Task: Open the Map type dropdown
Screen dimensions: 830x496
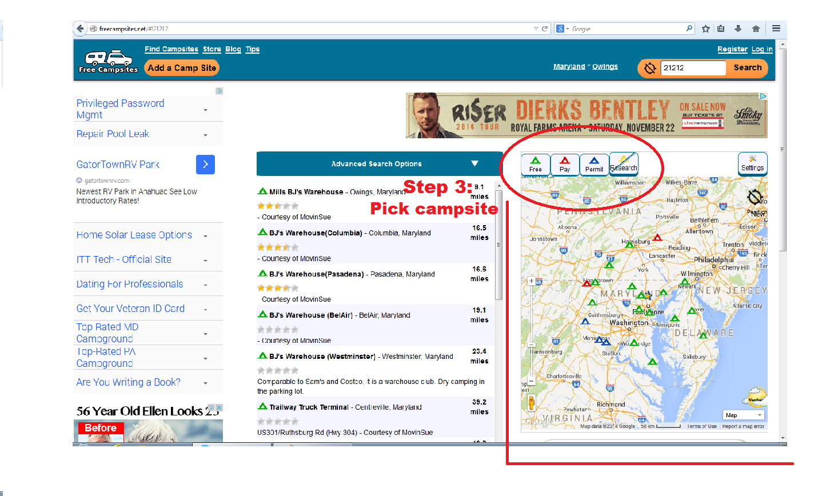Action: [x=743, y=415]
